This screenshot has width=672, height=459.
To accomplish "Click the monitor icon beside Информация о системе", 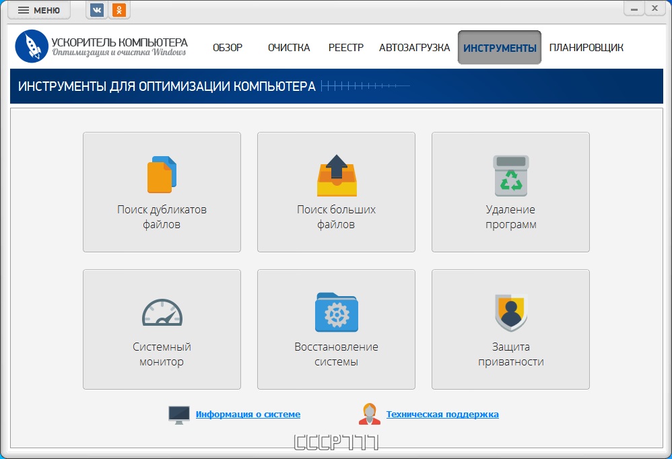I will [x=179, y=415].
